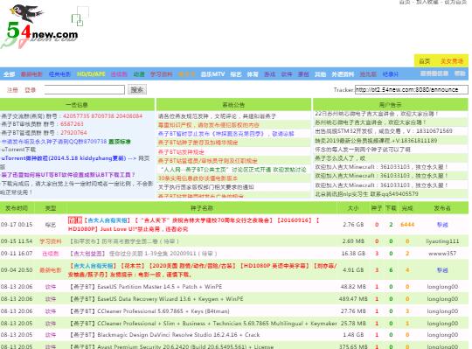The height and width of the screenshot is (349, 472).
Task: Open blue system notice about 神探夏洛克
Action: pyautogui.click(x=226, y=134)
